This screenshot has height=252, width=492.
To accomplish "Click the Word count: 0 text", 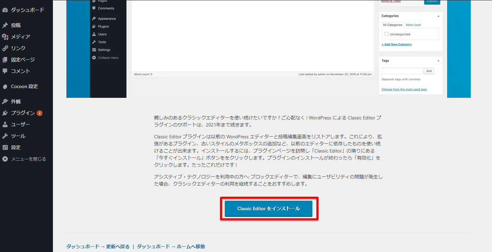I will pyautogui.click(x=143, y=74).
